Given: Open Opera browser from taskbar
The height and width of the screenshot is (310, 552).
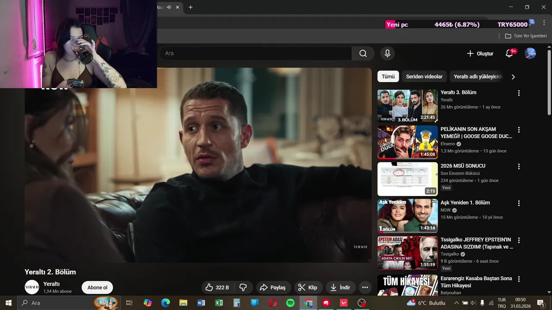Looking at the screenshot, I should coord(273,303).
